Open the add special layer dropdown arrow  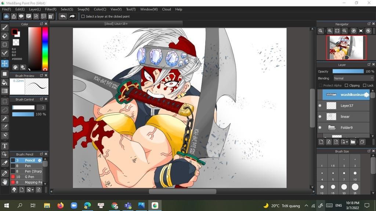(x=347, y=142)
